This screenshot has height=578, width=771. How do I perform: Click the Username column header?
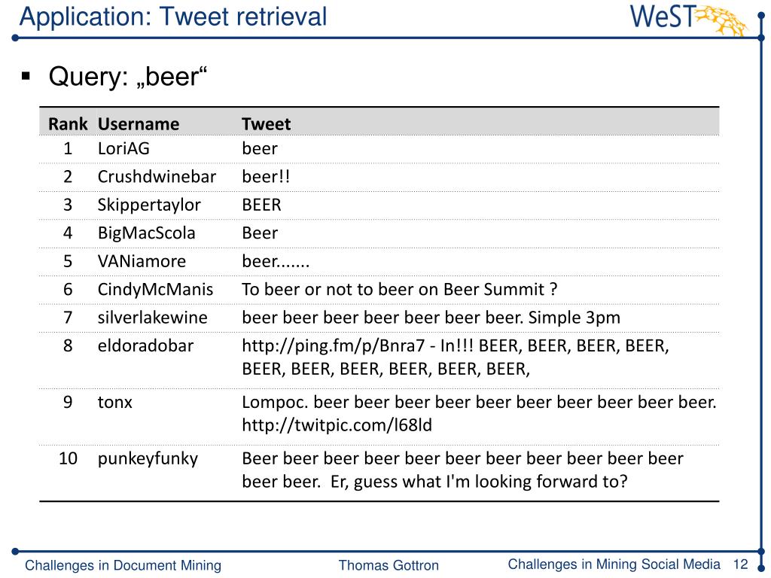(x=139, y=124)
